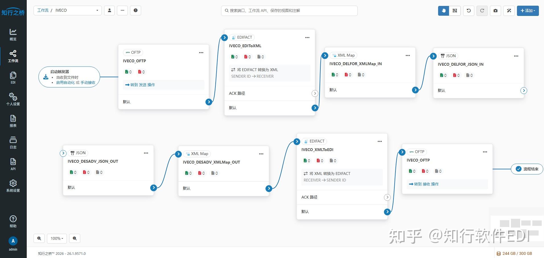Viewport: 544px width, 258px height.
Task: Click the ACK 路径 connector on IVECO_EDIToXML
Action: pyautogui.click(x=315, y=93)
